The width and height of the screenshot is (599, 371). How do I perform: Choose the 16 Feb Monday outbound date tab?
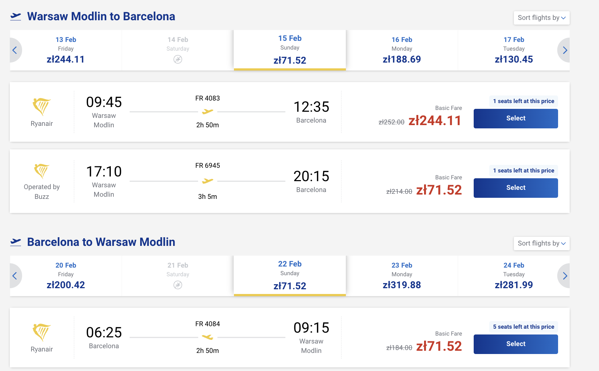(402, 50)
